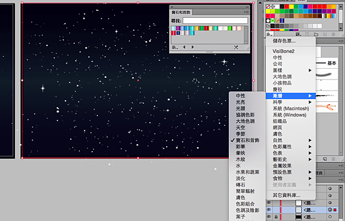Collapse the 寶石和首飾 panel with the double-arrow icon
345x221 pixels.
pos(247,7)
